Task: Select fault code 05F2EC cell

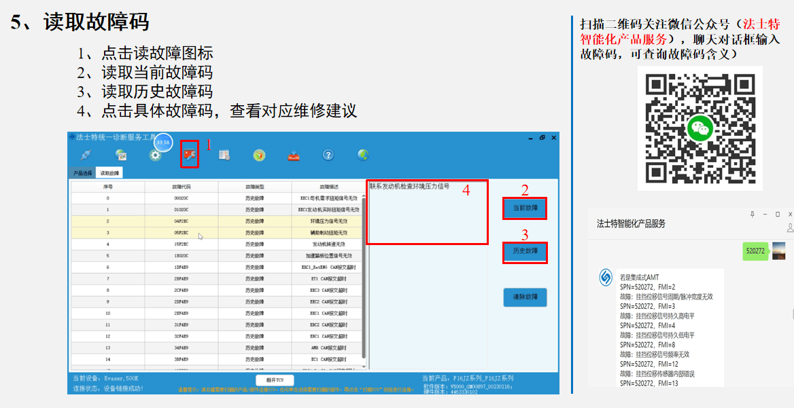Action: (x=182, y=233)
